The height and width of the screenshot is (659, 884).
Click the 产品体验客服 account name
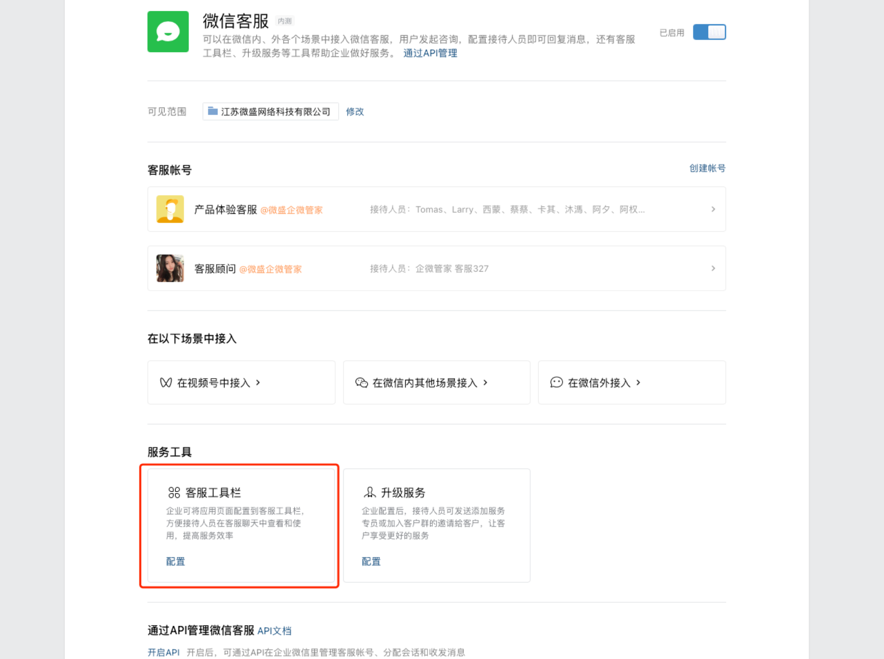pos(225,209)
